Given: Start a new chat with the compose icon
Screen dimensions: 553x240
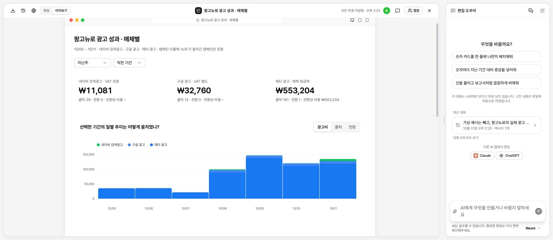Looking at the screenshot, I should (542, 11).
